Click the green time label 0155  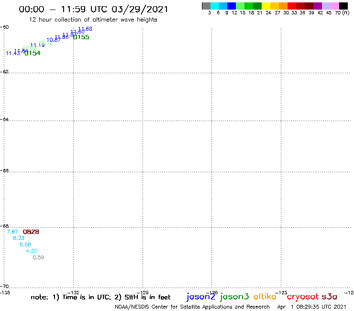point(81,37)
